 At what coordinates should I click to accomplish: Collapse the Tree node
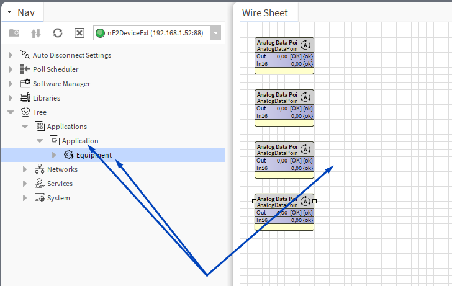(x=11, y=112)
